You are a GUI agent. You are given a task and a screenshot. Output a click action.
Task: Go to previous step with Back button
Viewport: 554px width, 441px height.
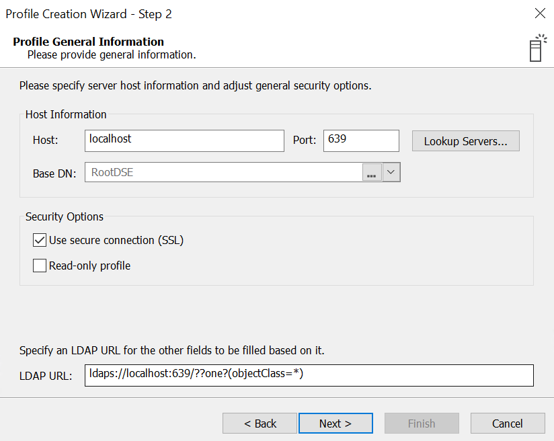pos(260,424)
